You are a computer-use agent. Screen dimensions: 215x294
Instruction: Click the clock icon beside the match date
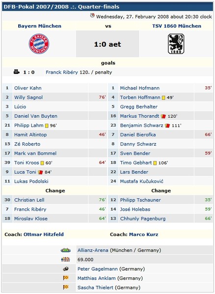click(x=92, y=16)
